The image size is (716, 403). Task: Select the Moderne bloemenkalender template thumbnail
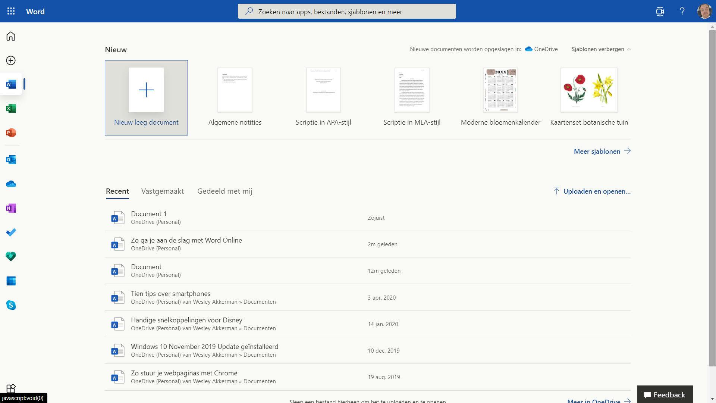(x=500, y=90)
